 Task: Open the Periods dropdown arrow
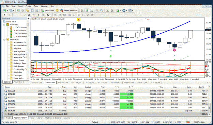126,11
